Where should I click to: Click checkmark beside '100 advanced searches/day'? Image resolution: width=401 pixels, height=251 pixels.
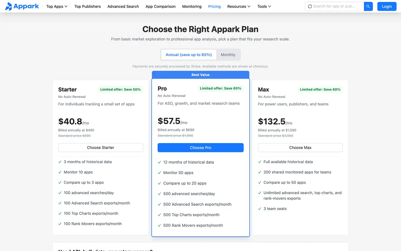[x=60, y=193]
